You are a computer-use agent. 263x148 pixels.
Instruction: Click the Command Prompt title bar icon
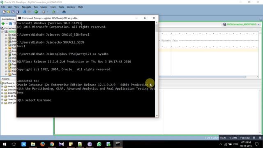[x=19, y=18]
